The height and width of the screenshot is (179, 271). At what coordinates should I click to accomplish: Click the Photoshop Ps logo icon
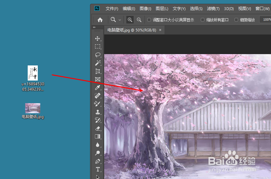[x=97, y=8]
